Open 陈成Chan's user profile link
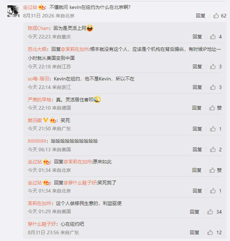This screenshot has width=230, height=241. coord(38,28)
